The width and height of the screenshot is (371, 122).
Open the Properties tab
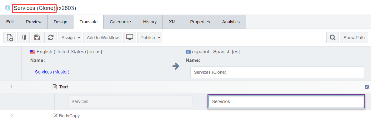pyautogui.click(x=200, y=22)
